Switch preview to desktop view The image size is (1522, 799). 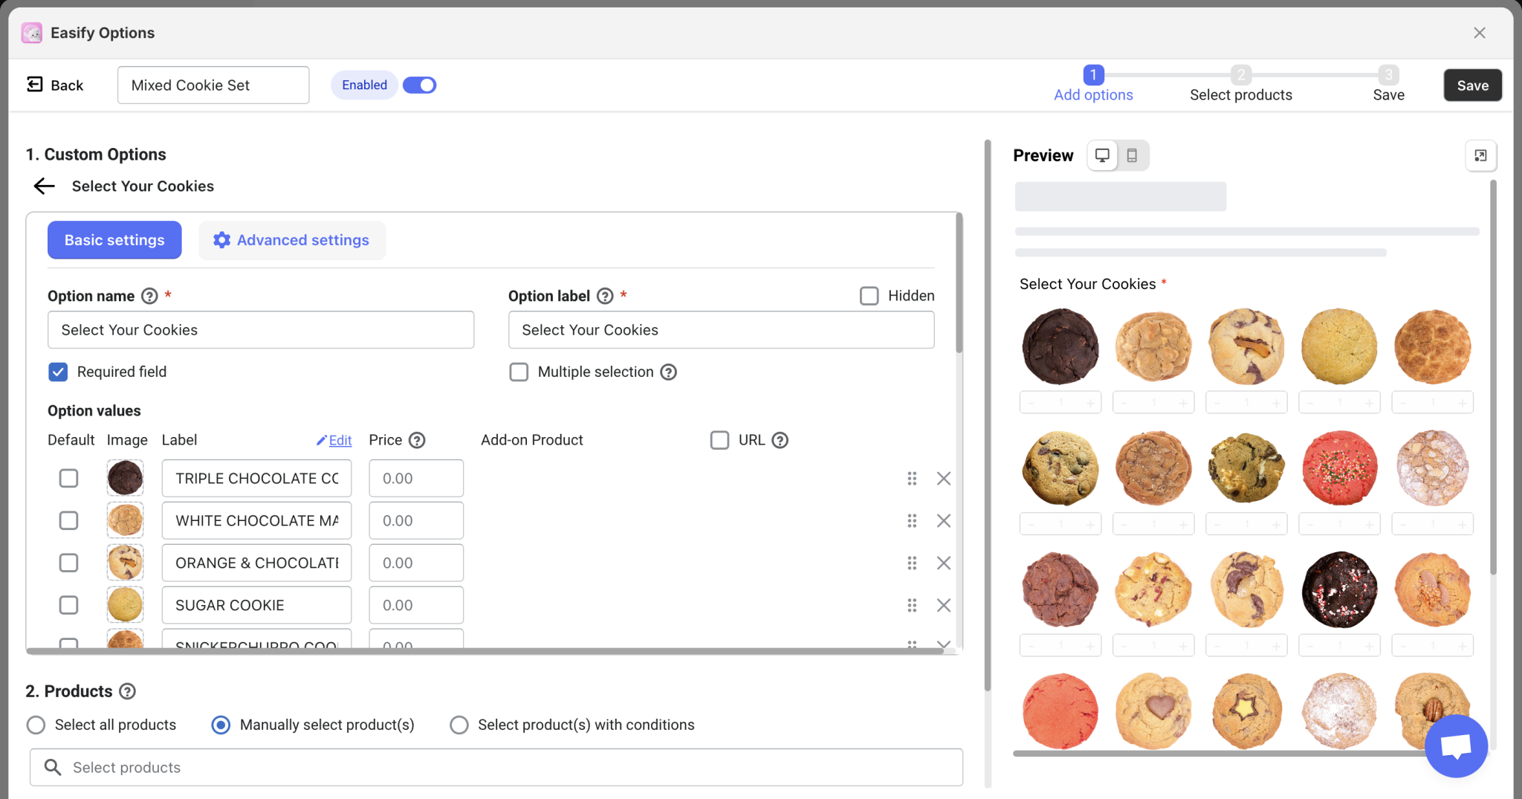[x=1102, y=155]
